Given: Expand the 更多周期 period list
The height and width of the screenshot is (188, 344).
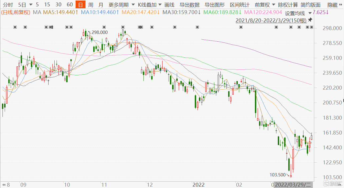Looking at the screenshot, I should (122, 5).
